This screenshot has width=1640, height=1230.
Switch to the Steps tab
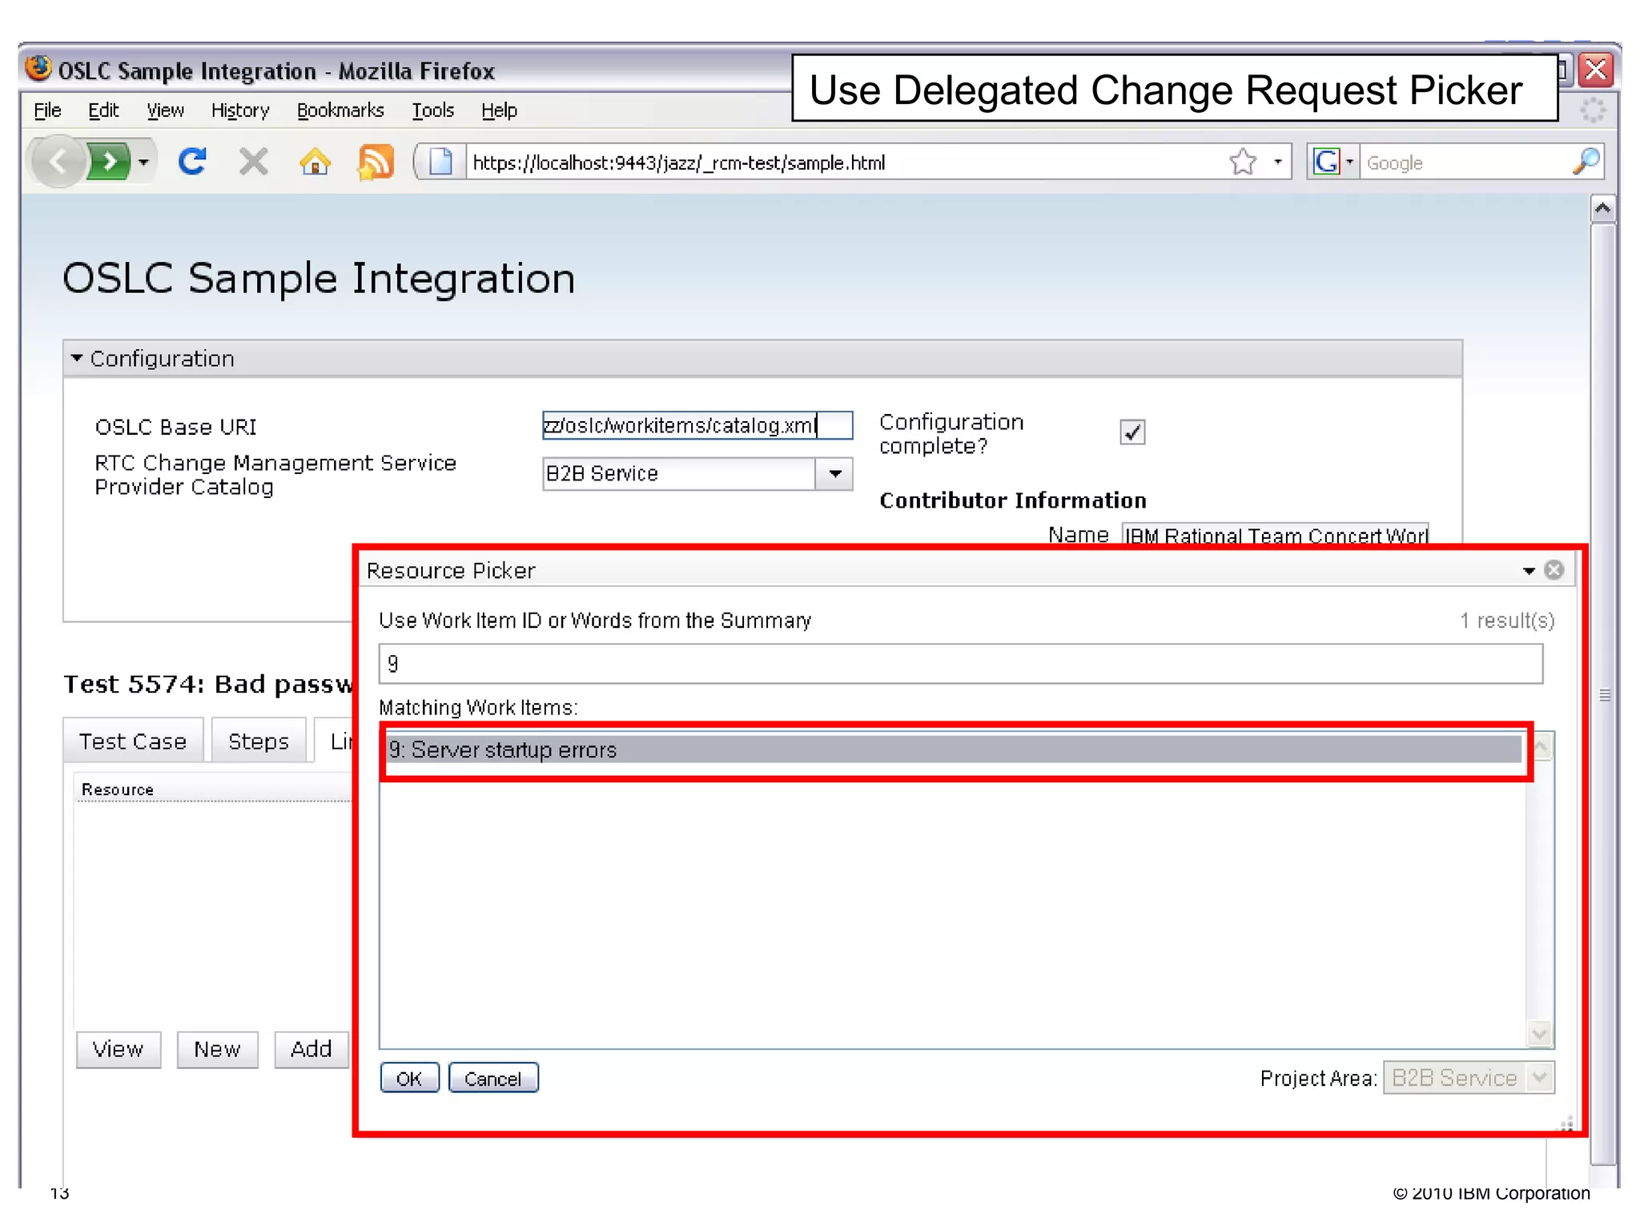[x=258, y=742]
